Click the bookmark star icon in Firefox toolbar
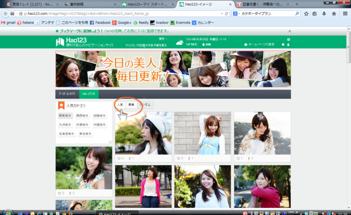 (x=306, y=14)
